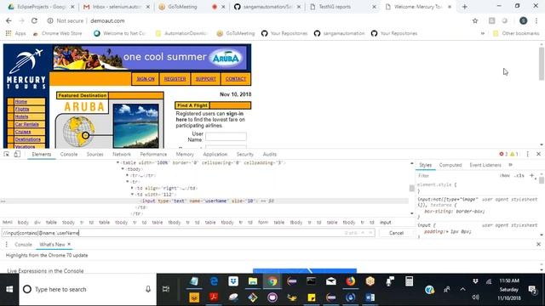Expand the collapsed tr node
This screenshot has width=545, height=306.
pyautogui.click(x=128, y=175)
